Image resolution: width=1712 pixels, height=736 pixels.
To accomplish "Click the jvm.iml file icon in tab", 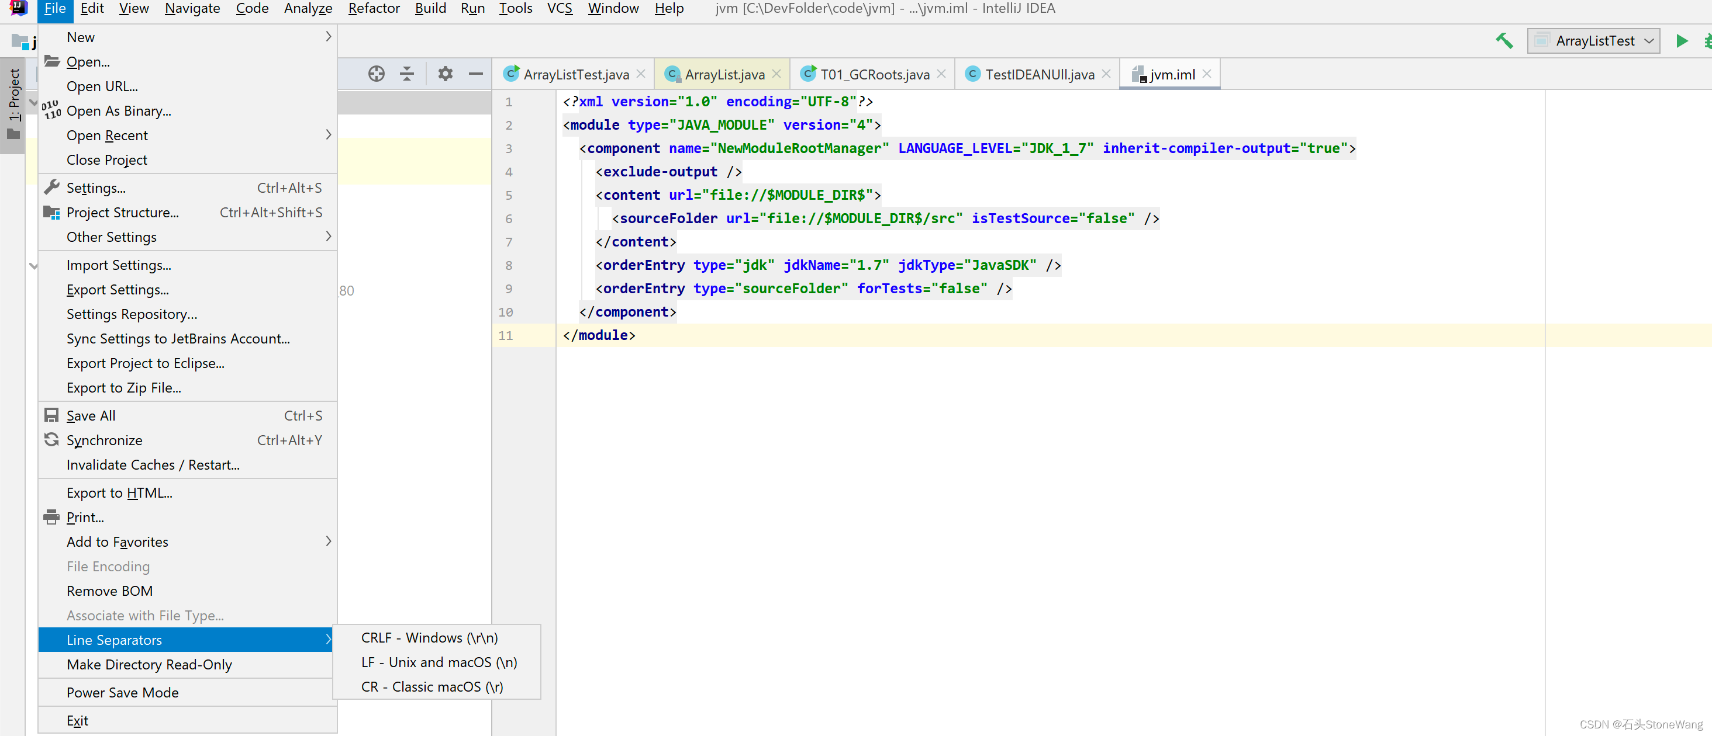I will tap(1138, 74).
